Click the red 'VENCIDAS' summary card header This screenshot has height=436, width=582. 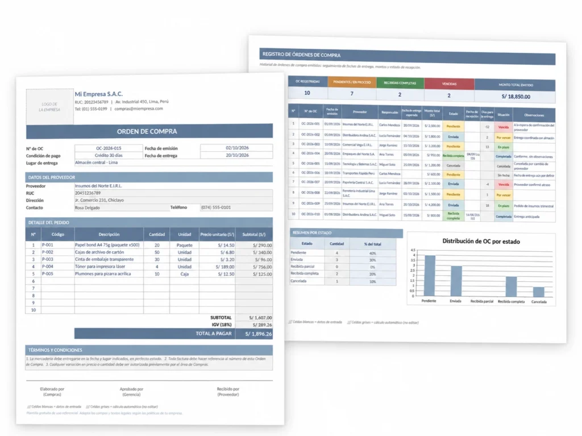click(449, 84)
